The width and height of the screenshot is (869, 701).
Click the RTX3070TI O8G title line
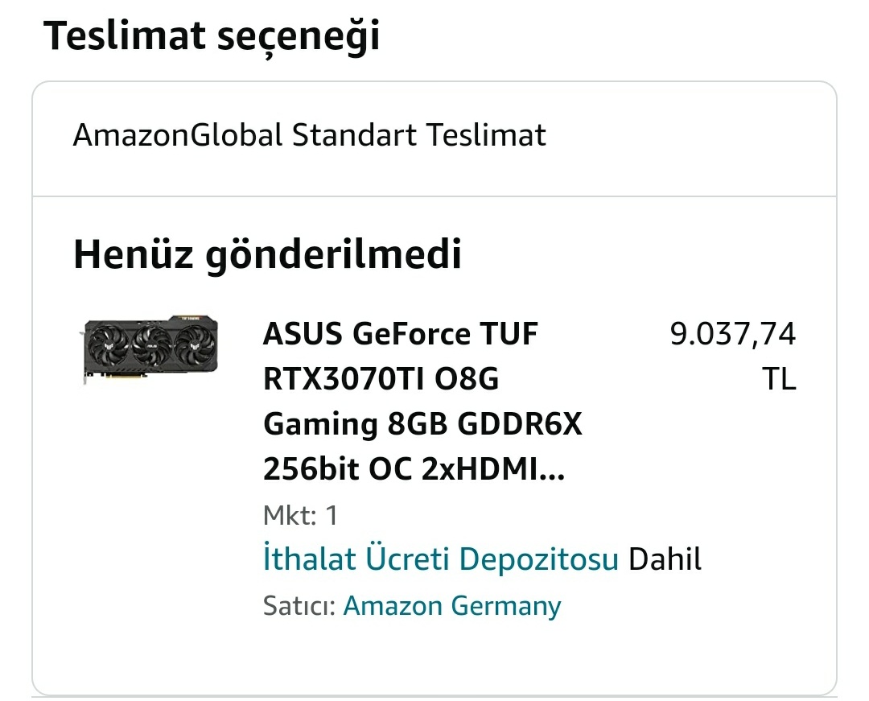point(381,380)
